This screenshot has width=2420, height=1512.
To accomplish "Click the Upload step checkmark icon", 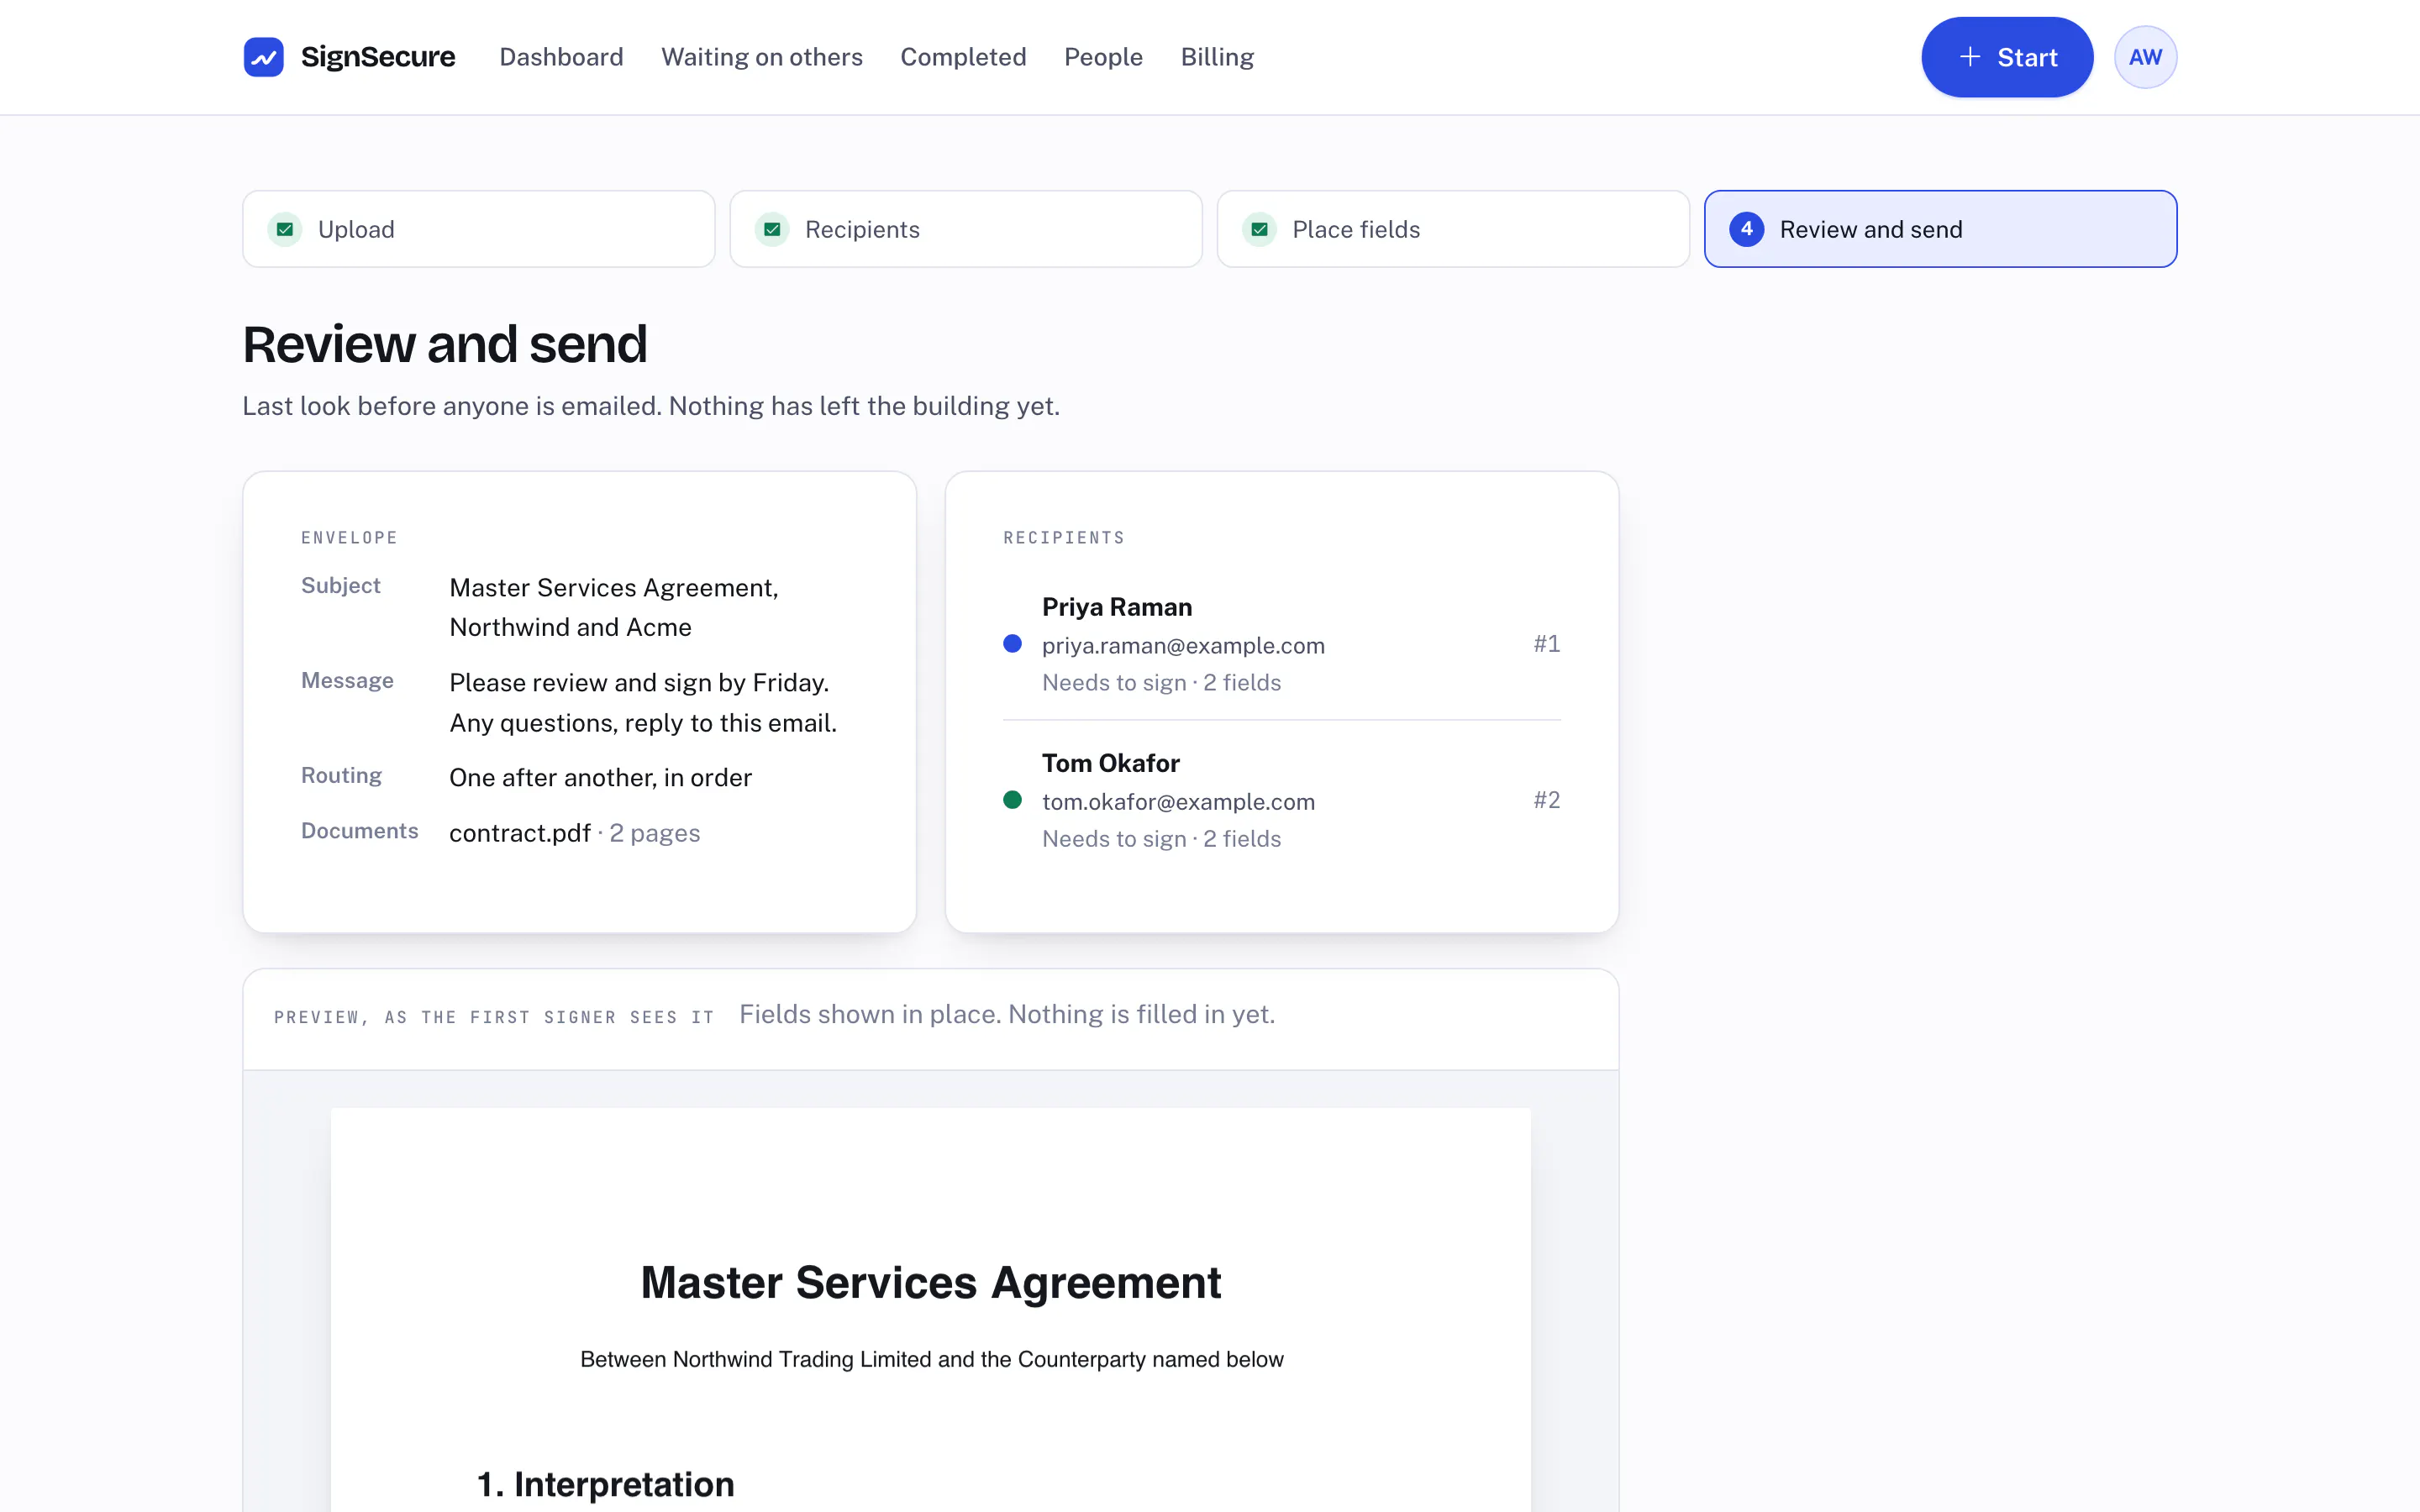I will pos(285,229).
